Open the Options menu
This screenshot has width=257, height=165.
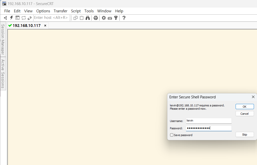43,11
